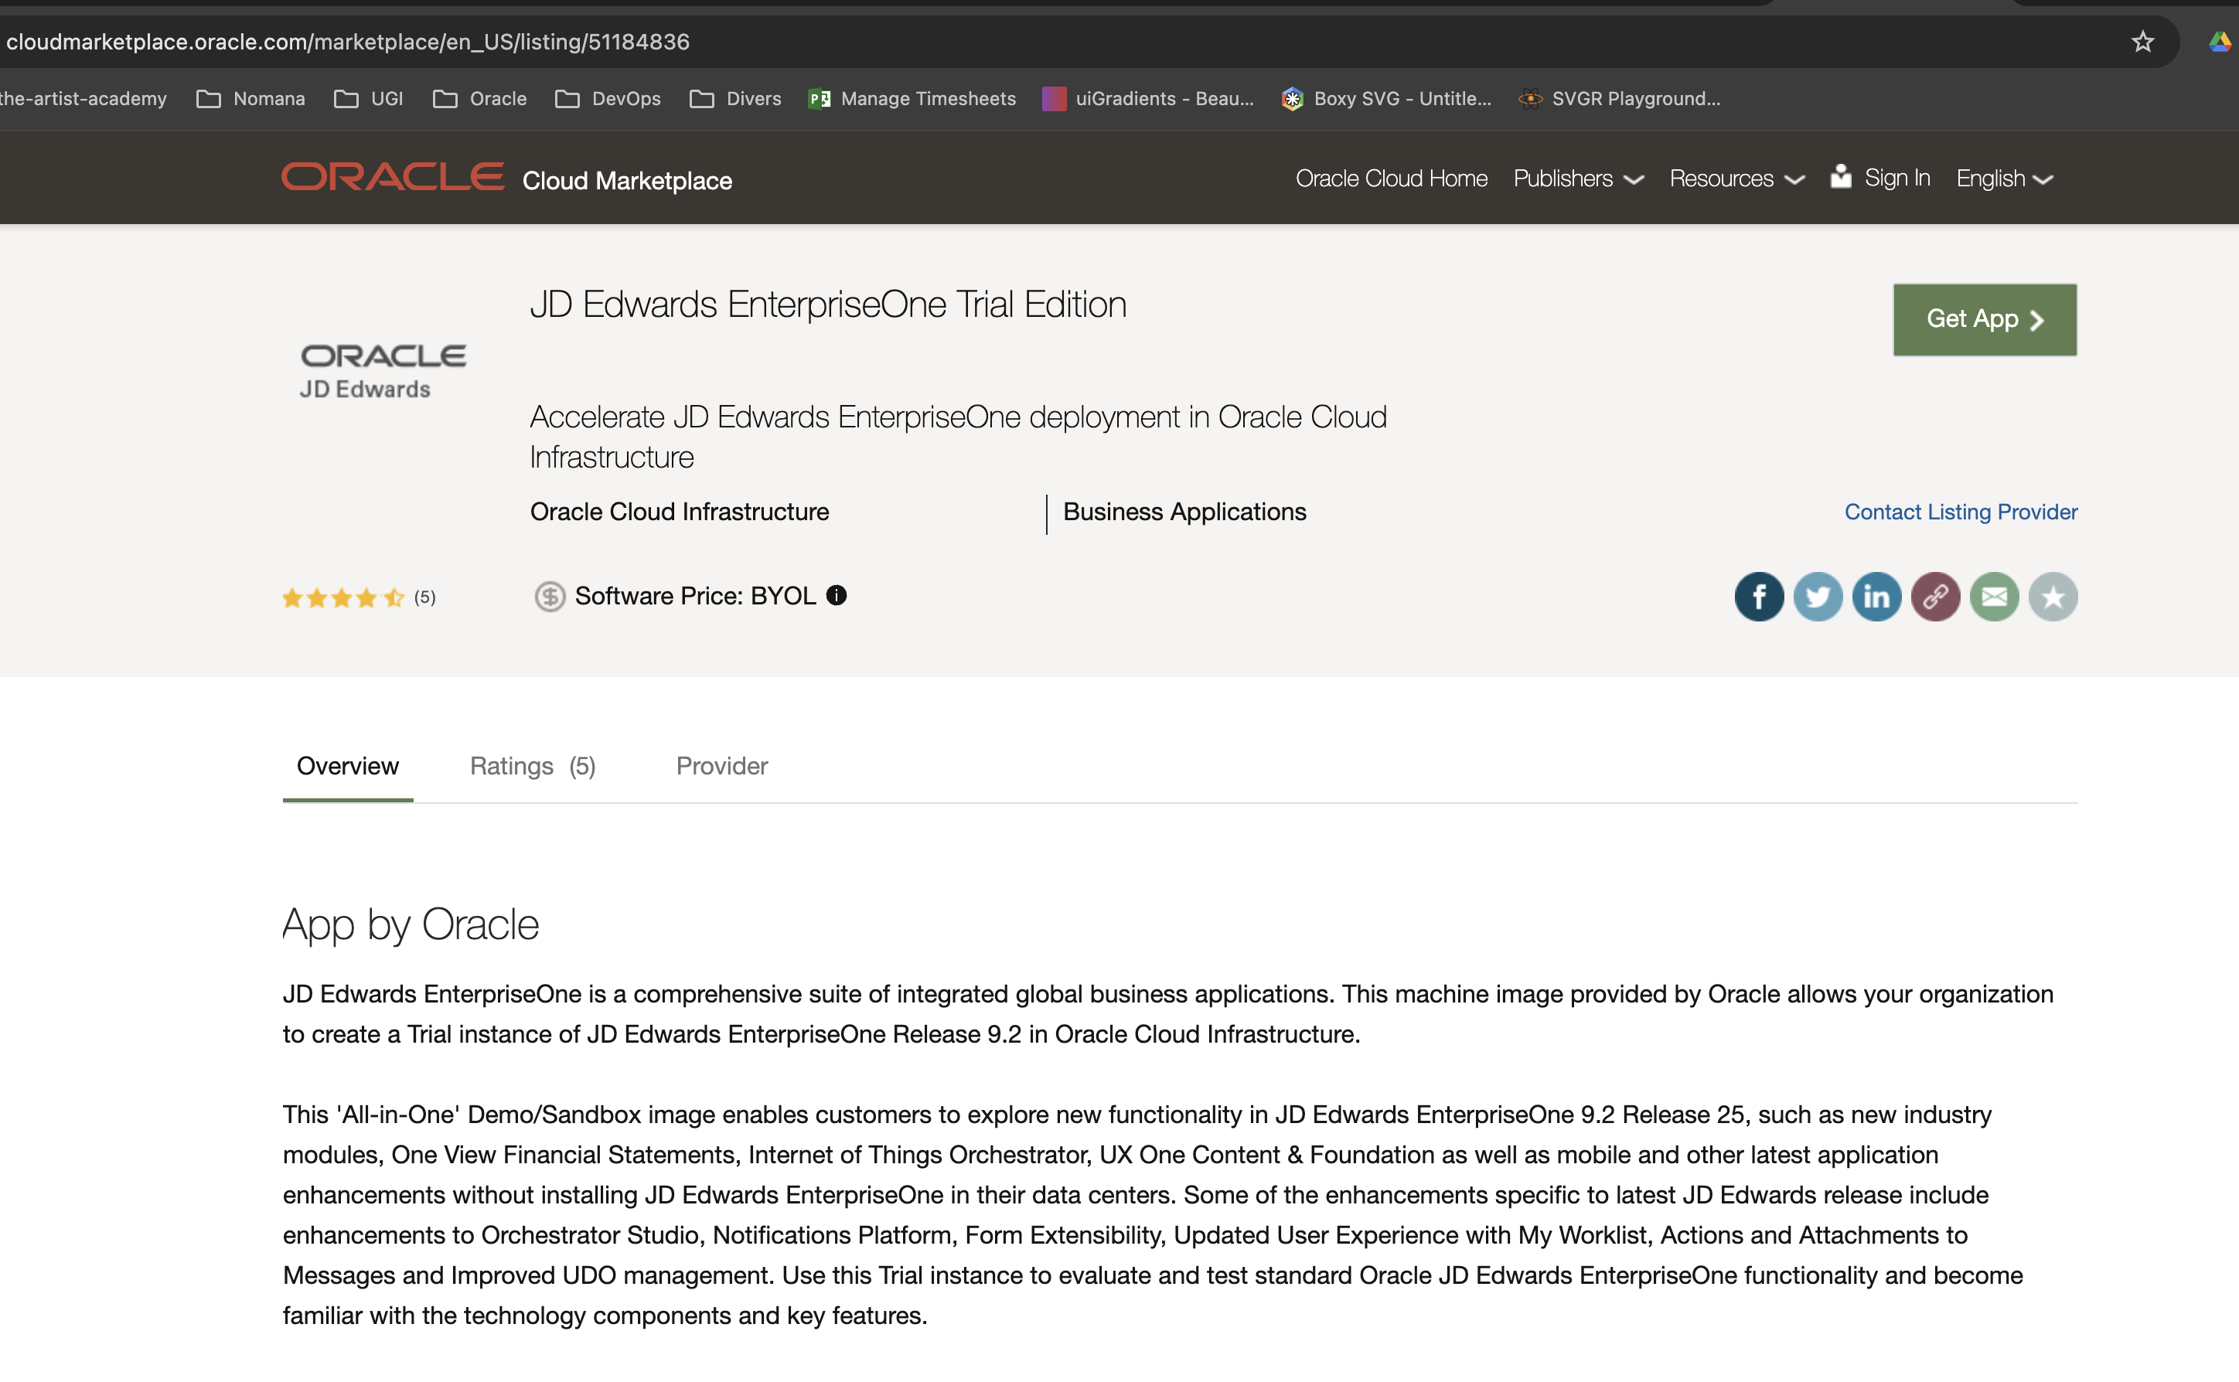Open the English language selector
This screenshot has width=2239, height=1382.
[x=2004, y=179]
